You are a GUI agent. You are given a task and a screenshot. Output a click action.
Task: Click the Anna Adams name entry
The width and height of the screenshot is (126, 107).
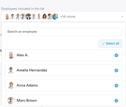(x=27, y=85)
